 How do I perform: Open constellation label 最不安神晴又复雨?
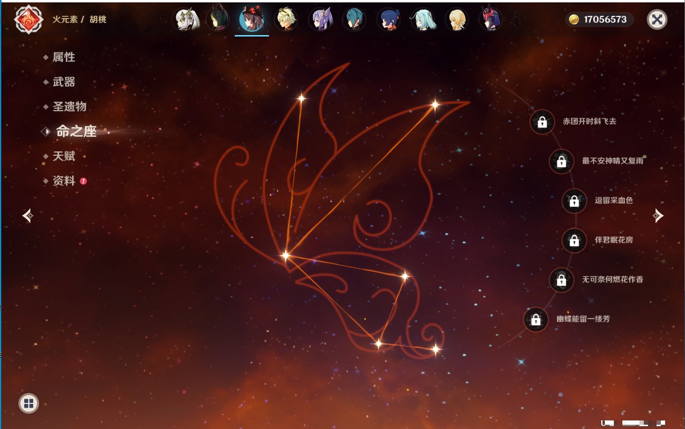tap(613, 161)
